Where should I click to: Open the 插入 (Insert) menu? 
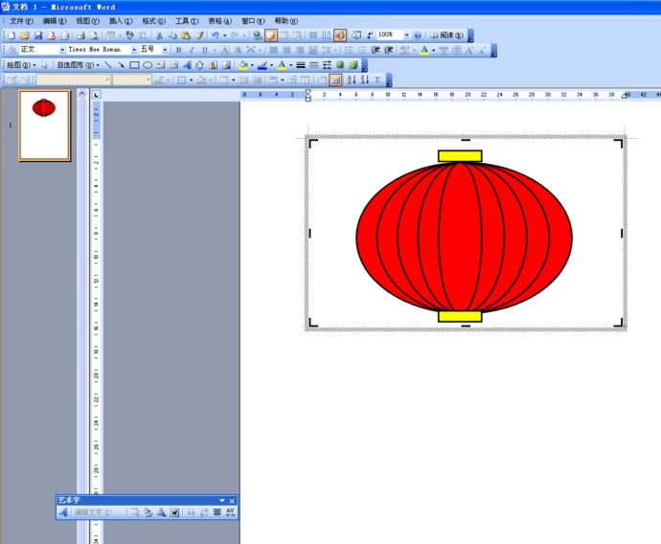click(122, 20)
